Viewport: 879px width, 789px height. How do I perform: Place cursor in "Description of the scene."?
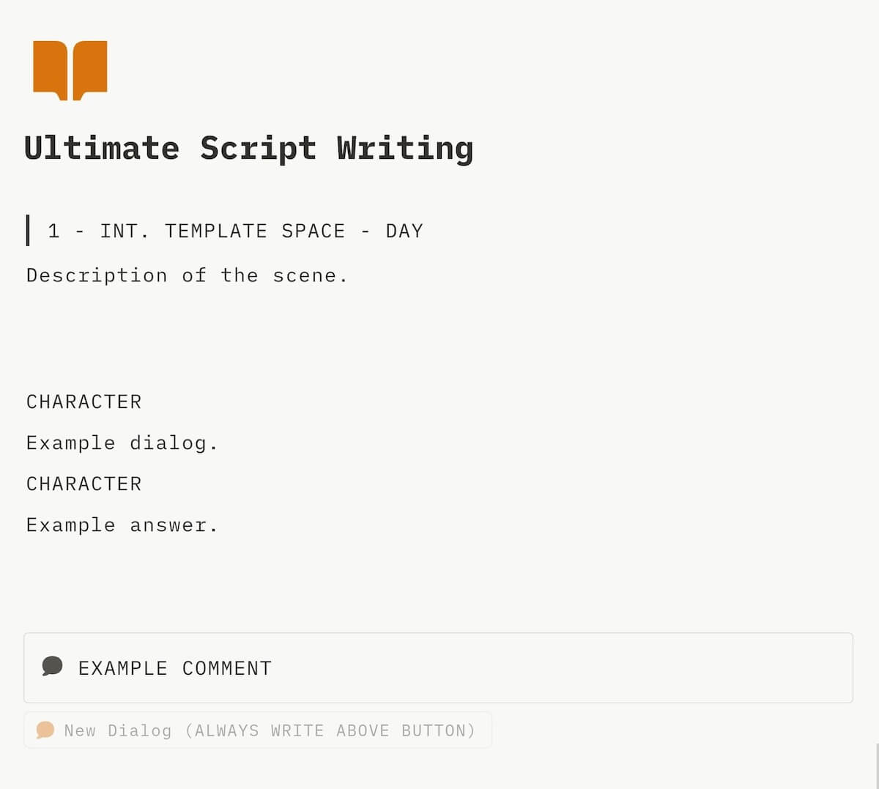click(187, 275)
